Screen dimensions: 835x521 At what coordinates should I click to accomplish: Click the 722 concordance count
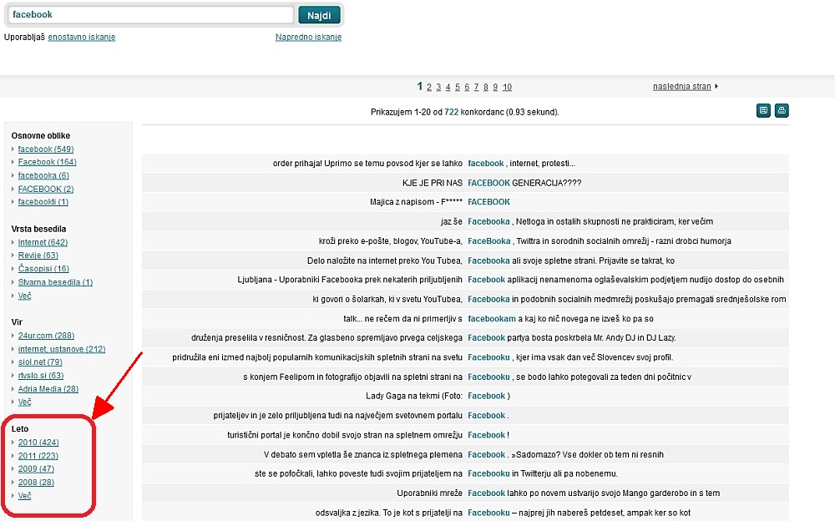452,112
